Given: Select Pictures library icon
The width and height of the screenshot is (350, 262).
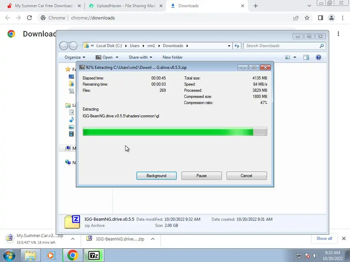Looking at the screenshot, I should point(71,127).
